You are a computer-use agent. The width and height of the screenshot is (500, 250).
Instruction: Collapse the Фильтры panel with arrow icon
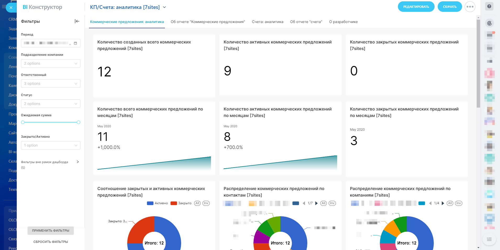tap(77, 21)
